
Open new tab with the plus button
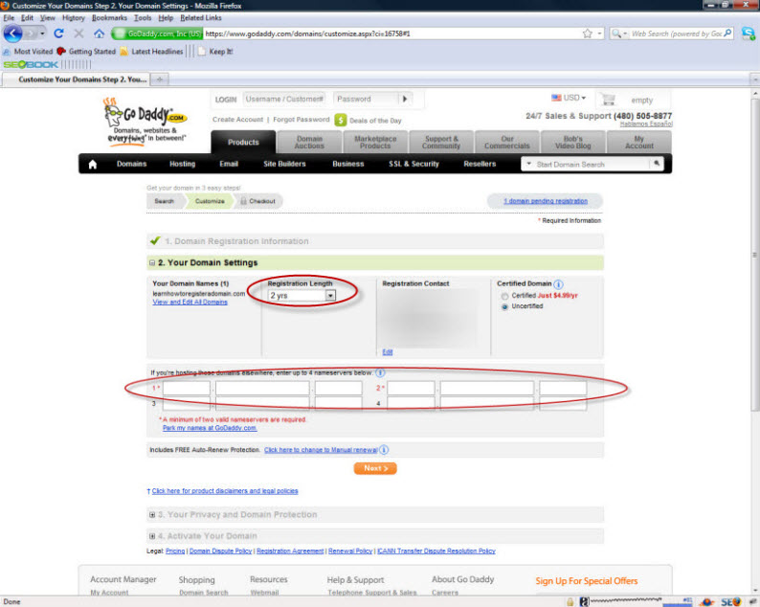coord(160,79)
